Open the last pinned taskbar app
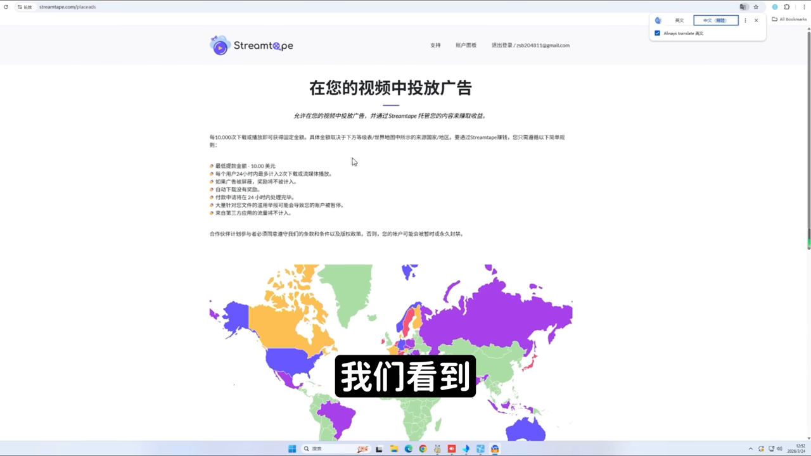 click(x=495, y=448)
